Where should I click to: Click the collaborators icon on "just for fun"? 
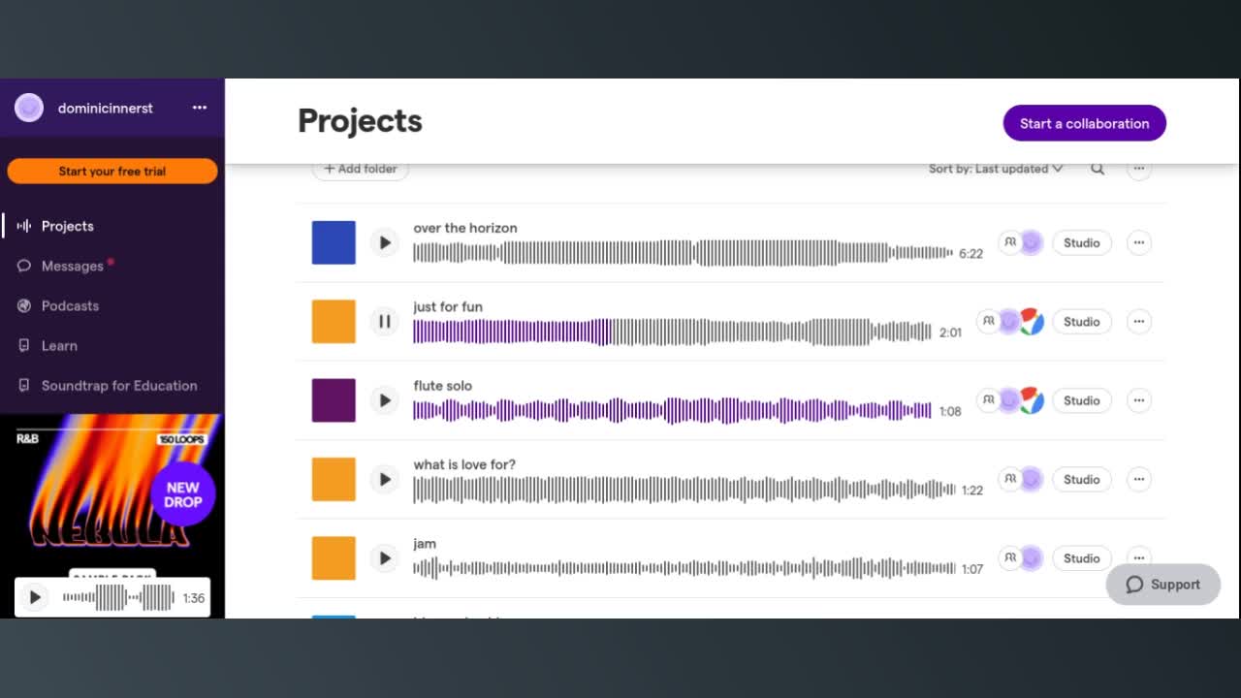point(989,321)
